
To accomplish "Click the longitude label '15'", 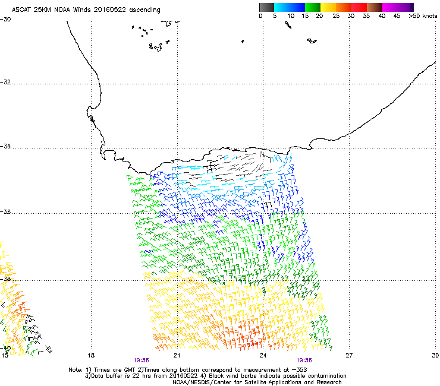I will coord(5,356).
